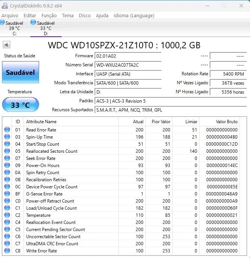
Task: Click the status circle for Recalibration Retries
Action: pyautogui.click(x=7, y=179)
